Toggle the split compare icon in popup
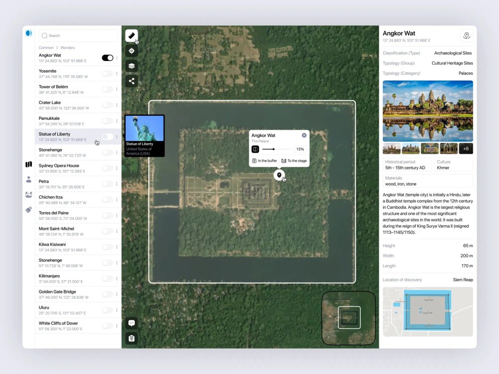This screenshot has height=374, width=499. click(x=255, y=149)
